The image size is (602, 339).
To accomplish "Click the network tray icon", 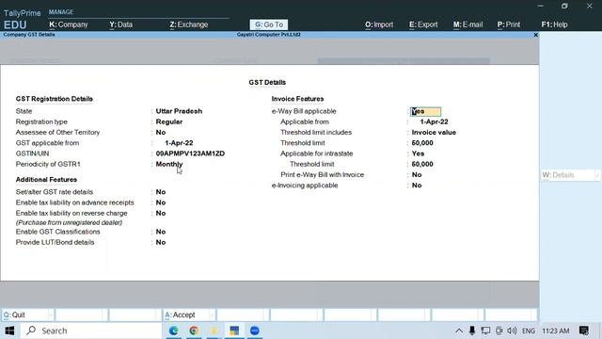I will 485,331.
